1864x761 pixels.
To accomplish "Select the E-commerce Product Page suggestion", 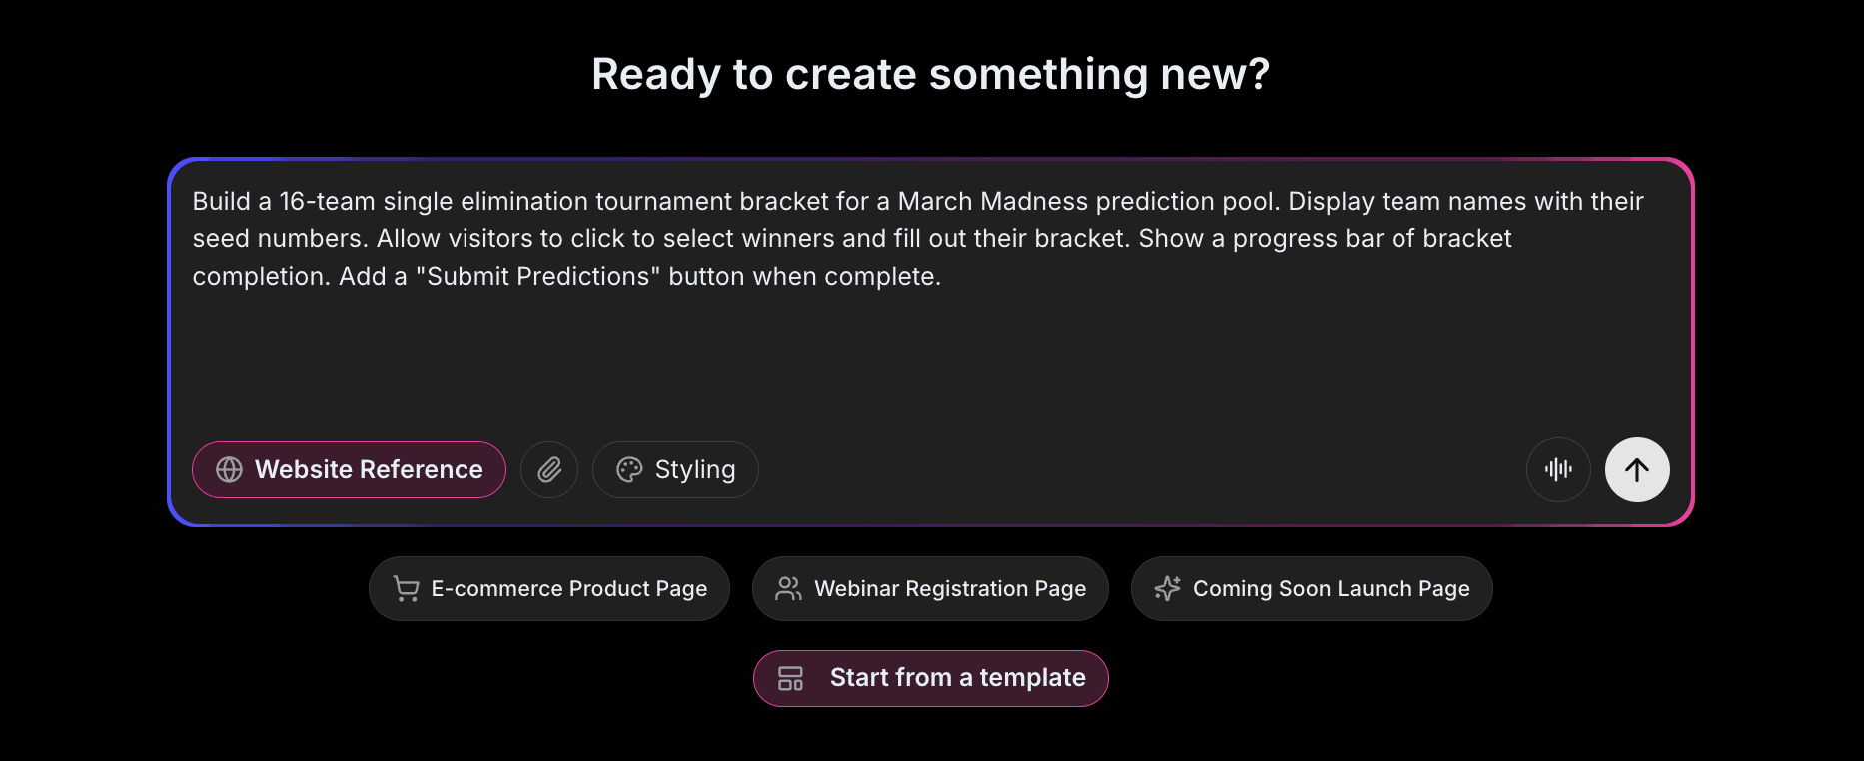I will [x=548, y=588].
